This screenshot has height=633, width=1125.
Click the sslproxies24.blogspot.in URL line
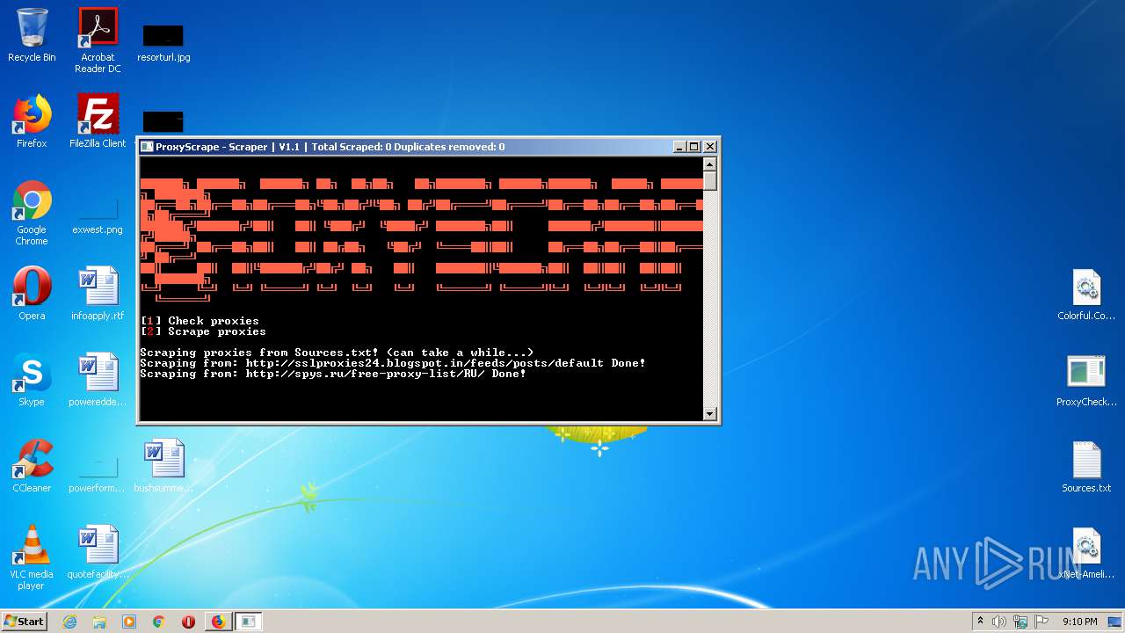tap(393, 363)
